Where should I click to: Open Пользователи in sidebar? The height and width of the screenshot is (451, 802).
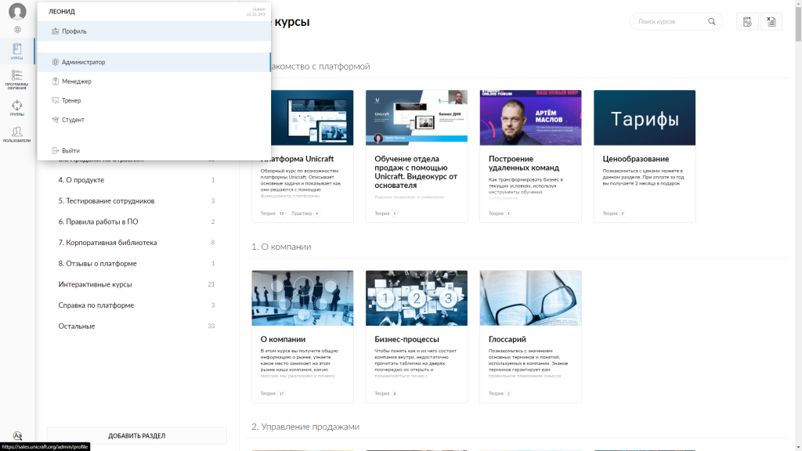(x=17, y=135)
